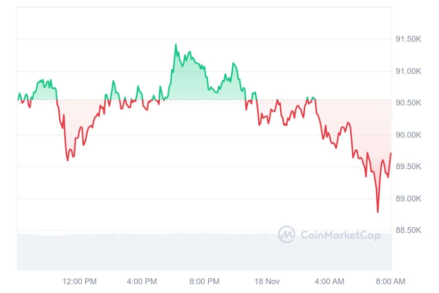Click the 88.50K price axis label
This screenshot has height=293, width=439.
[x=408, y=230]
